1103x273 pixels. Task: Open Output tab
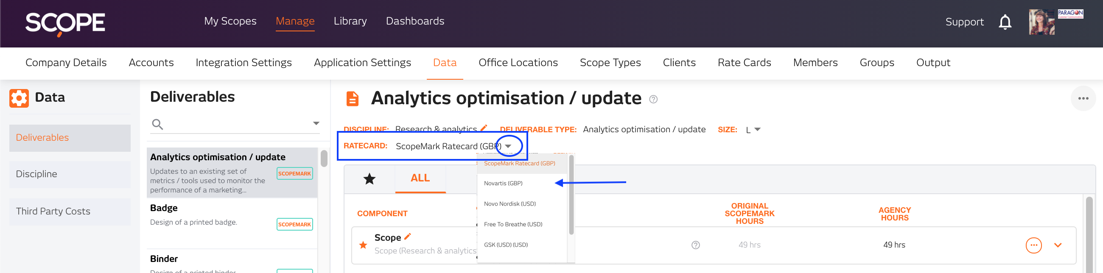[933, 62]
